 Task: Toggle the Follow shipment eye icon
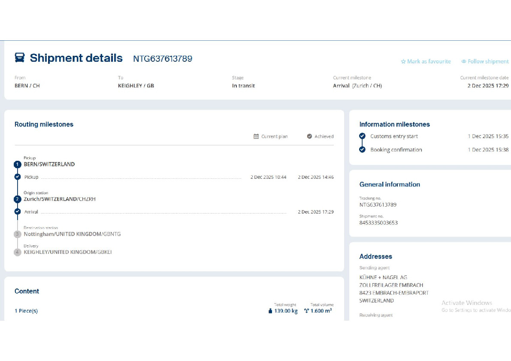pyautogui.click(x=463, y=62)
